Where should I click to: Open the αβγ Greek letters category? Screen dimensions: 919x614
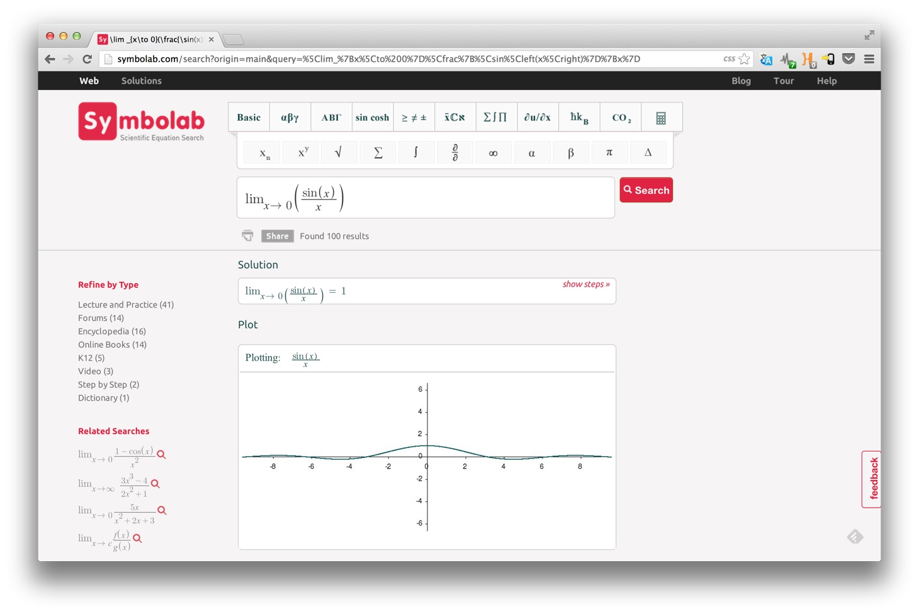[290, 116]
